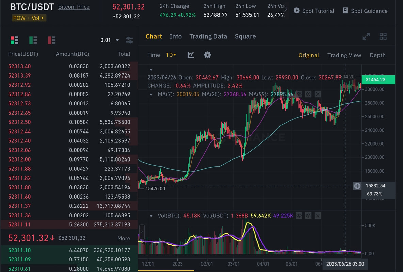Image resolution: width=403 pixels, height=272 pixels.
Task: Click the amount 5.26300 in order book
Action: [79, 224]
